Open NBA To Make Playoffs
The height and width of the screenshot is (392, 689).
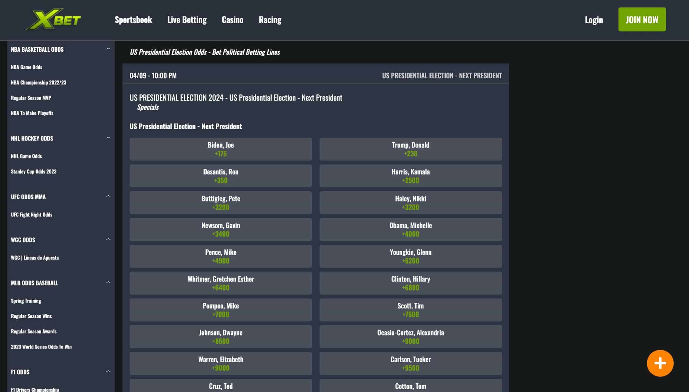click(x=32, y=113)
